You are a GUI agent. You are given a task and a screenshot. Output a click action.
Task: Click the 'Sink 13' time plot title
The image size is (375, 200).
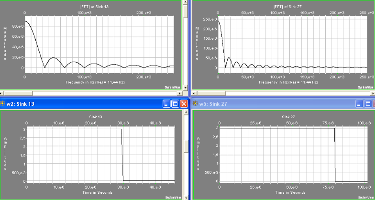pyautogui.click(x=96, y=117)
